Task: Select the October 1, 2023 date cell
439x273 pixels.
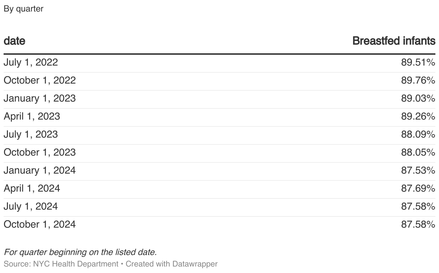Action: point(40,152)
